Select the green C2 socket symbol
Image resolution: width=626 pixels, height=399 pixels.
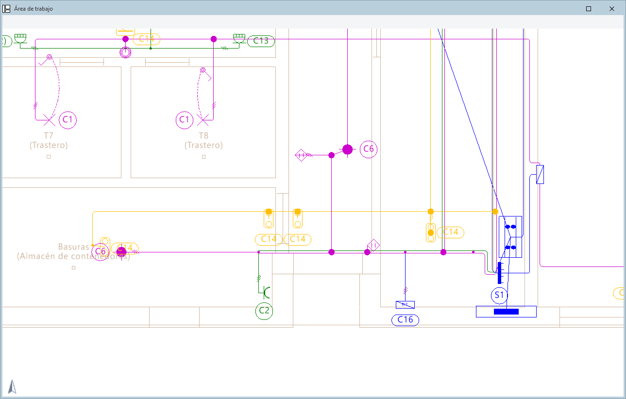266,292
